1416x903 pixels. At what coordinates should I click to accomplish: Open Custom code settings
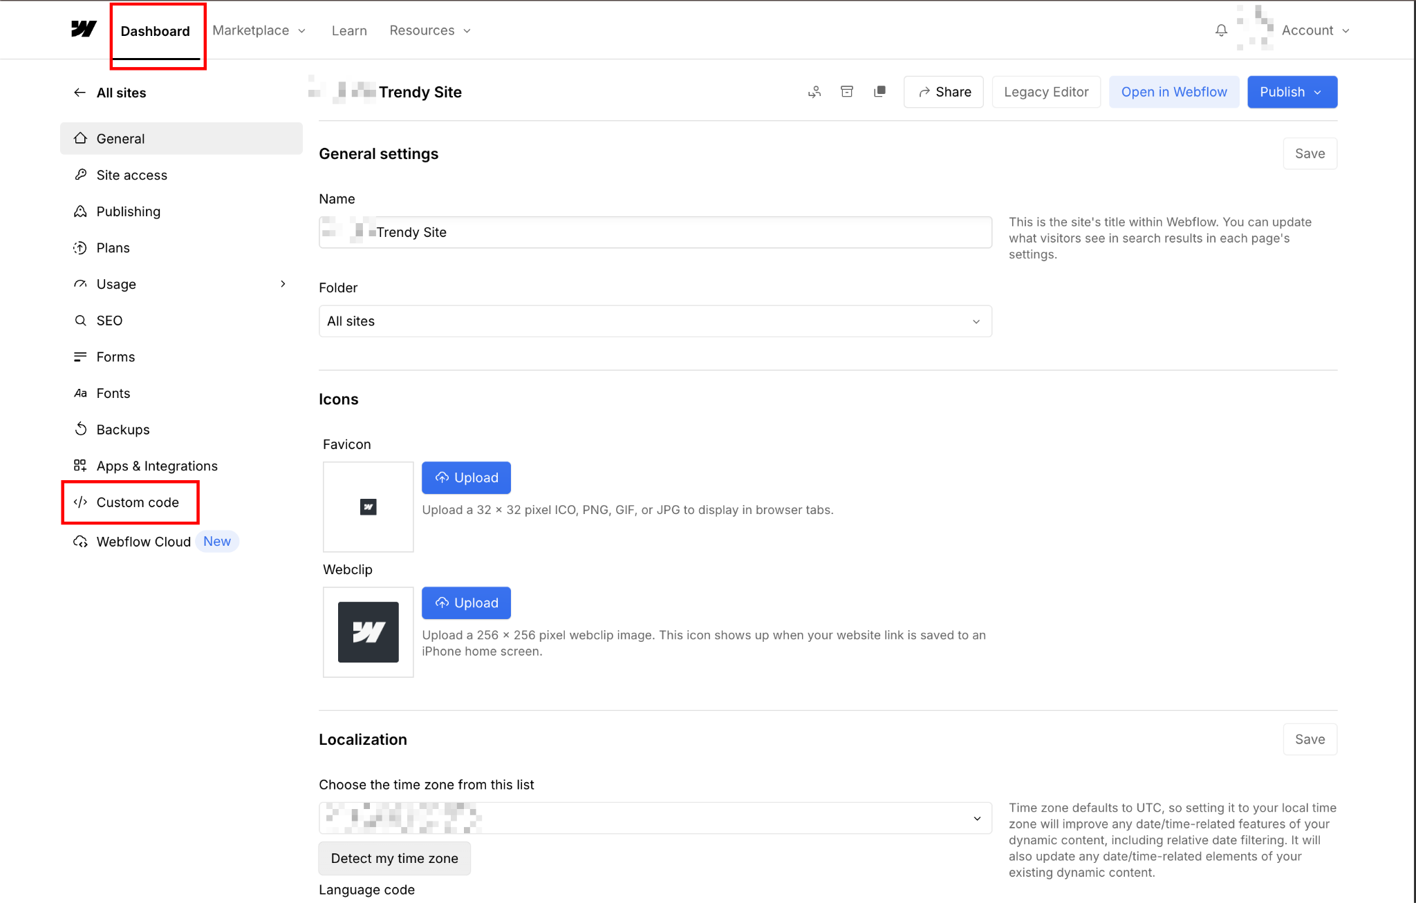coord(137,502)
